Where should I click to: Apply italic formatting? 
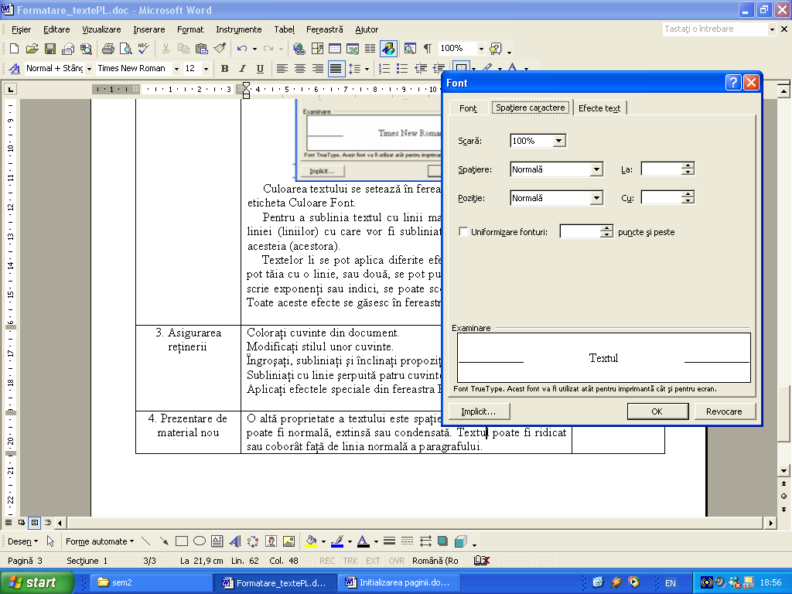(x=242, y=69)
